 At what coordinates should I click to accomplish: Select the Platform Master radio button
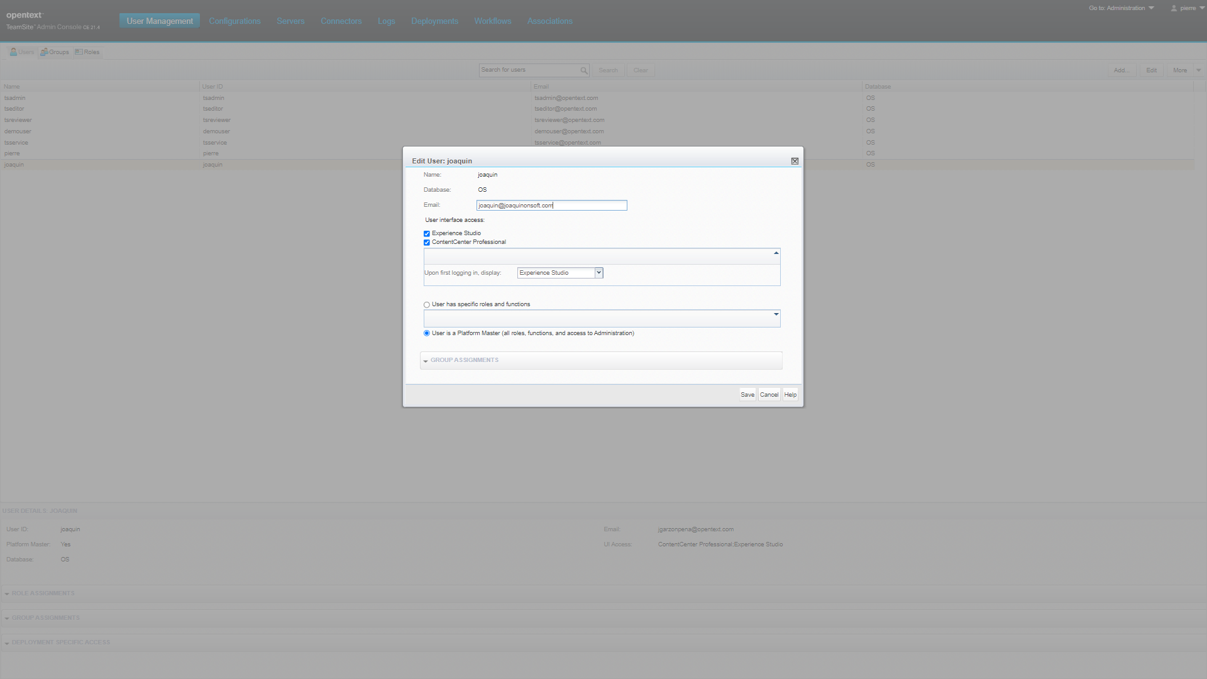coord(427,333)
